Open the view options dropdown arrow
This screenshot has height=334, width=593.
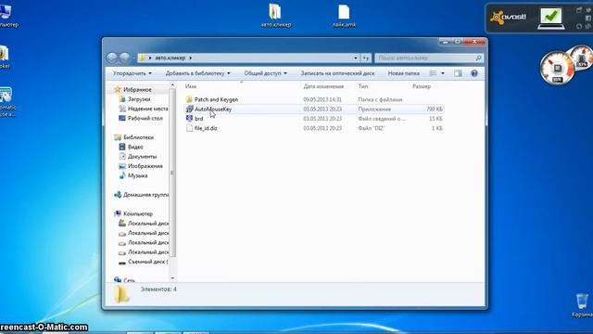tap(443, 73)
